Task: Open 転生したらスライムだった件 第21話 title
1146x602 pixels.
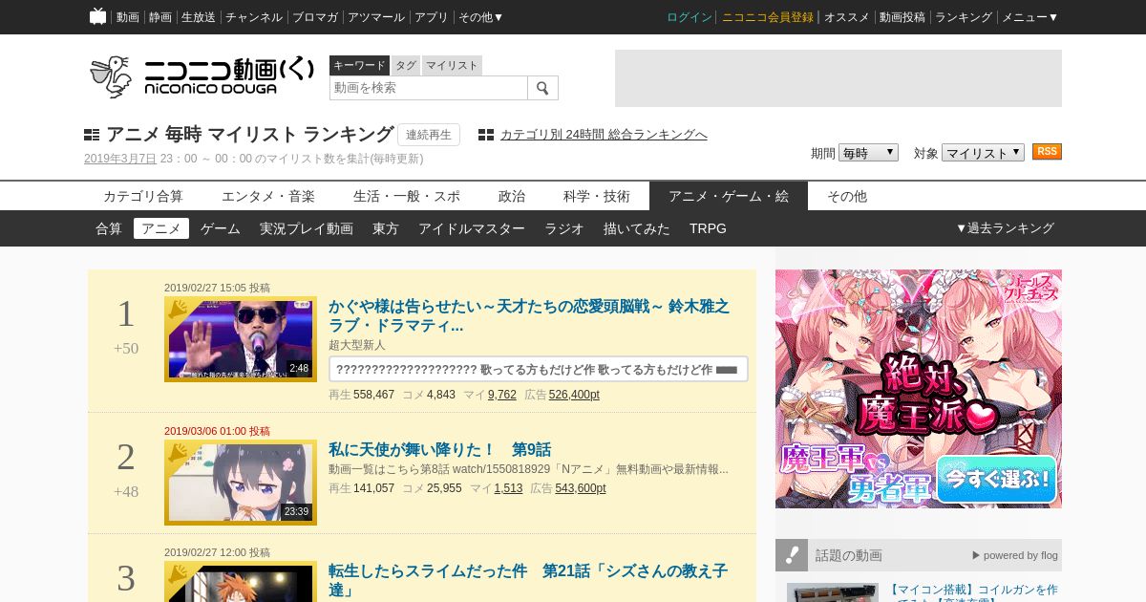Action: coord(528,580)
